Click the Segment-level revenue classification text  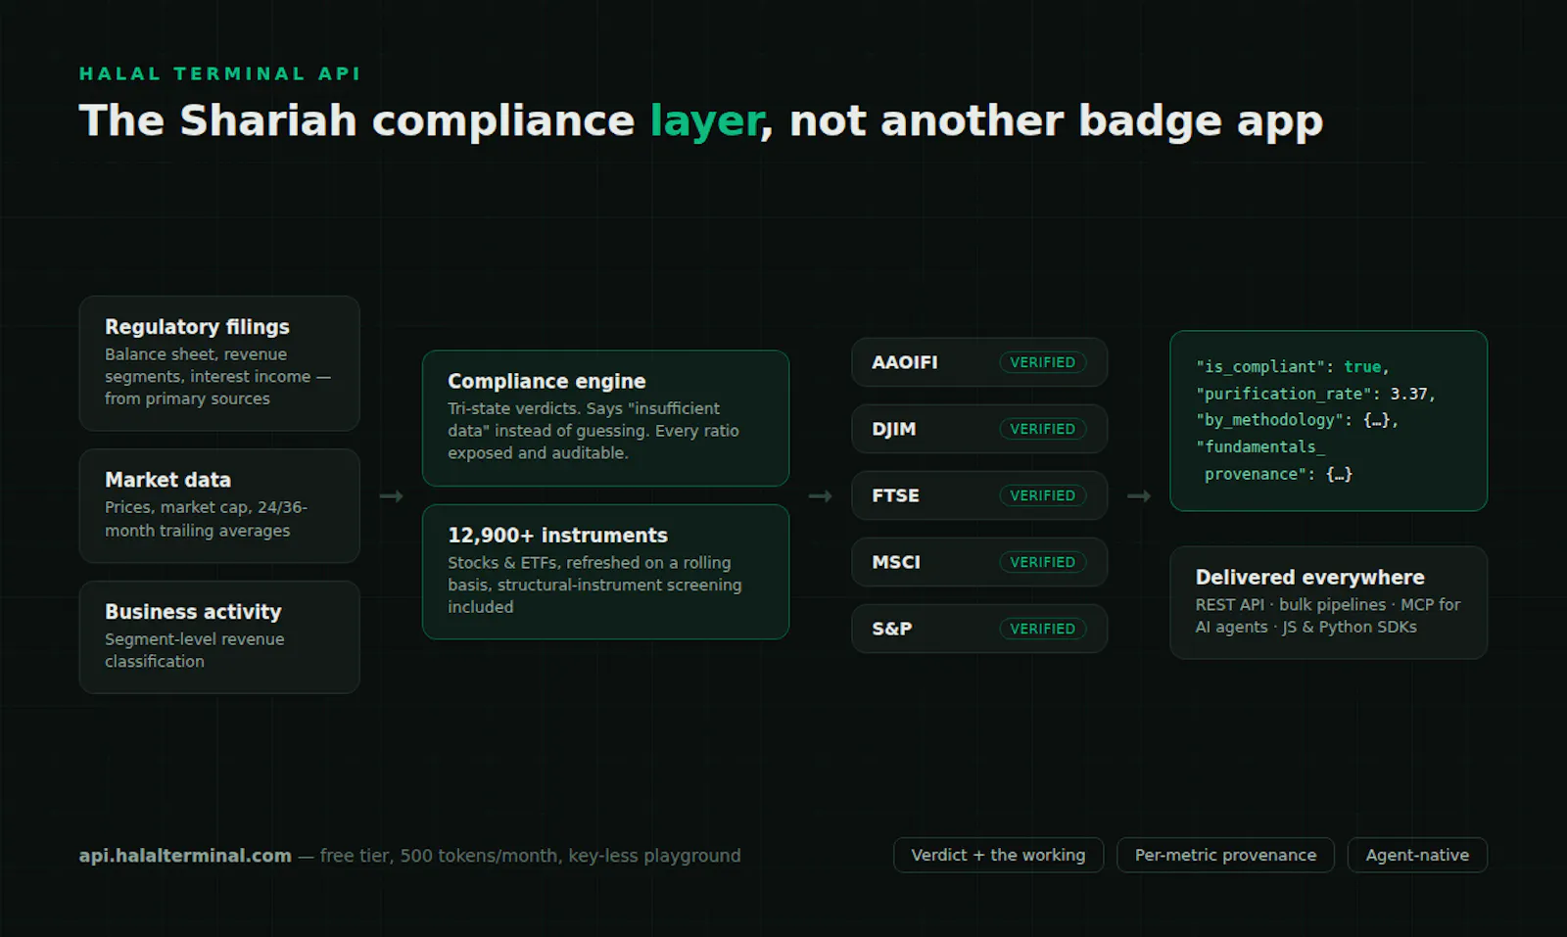pos(195,650)
